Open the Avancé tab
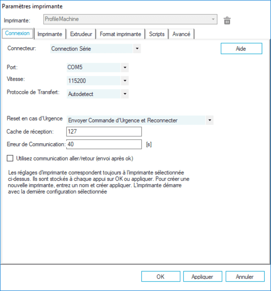 [x=181, y=34]
